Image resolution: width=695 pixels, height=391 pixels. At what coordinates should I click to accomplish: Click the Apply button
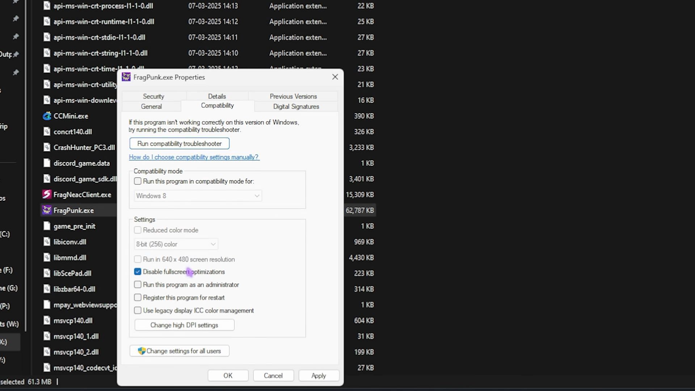click(x=319, y=375)
